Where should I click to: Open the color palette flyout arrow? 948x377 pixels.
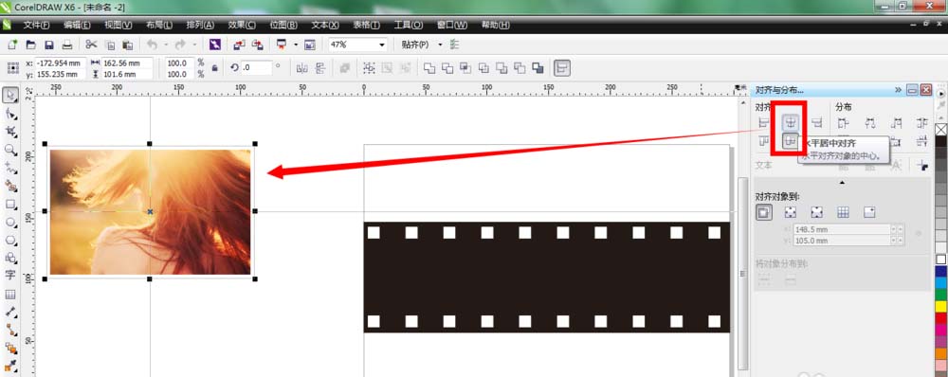coord(940,95)
